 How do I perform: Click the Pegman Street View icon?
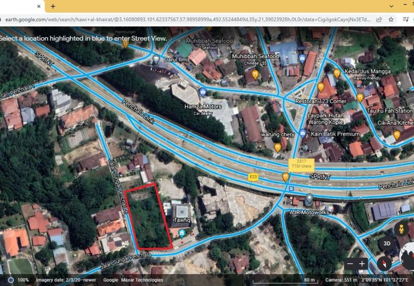pos(400,230)
